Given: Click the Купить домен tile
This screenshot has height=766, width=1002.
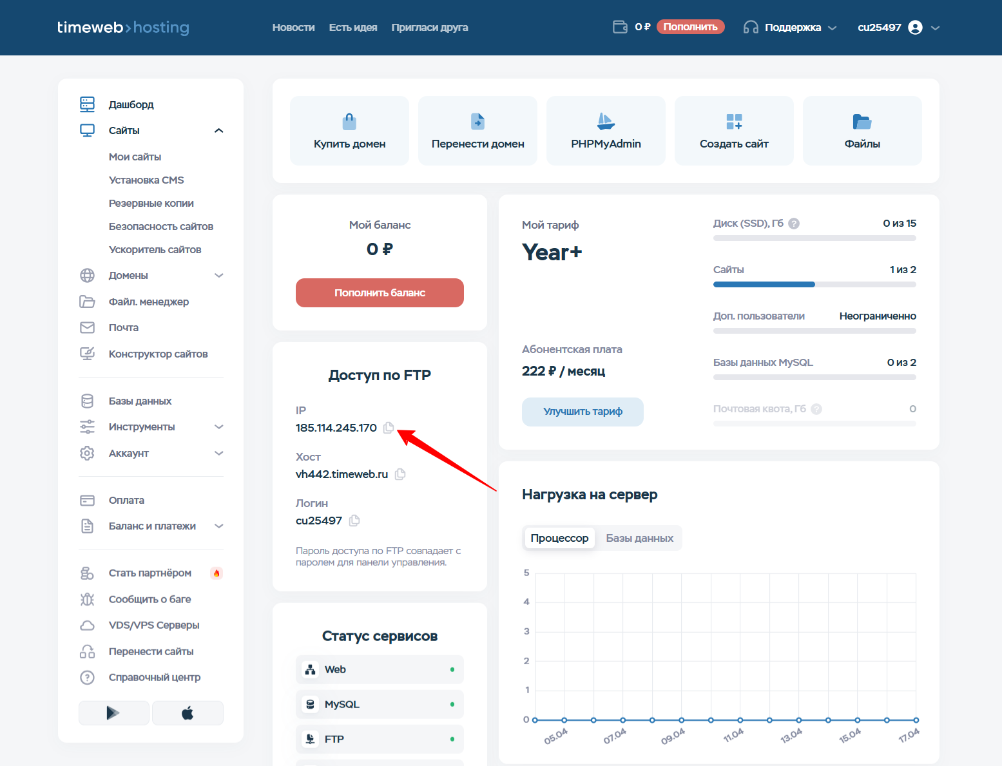Looking at the screenshot, I should [x=349, y=131].
